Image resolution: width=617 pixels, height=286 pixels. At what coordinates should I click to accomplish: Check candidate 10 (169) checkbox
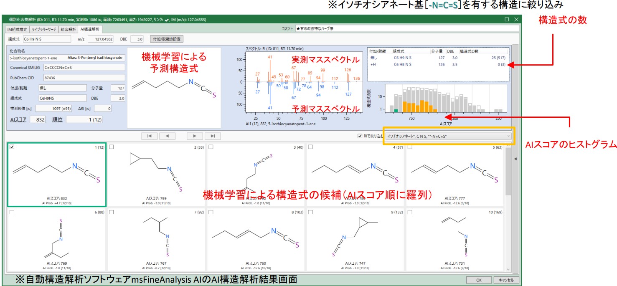pyautogui.click(x=410, y=212)
